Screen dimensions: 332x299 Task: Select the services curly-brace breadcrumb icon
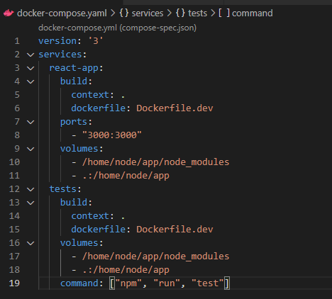[124, 13]
